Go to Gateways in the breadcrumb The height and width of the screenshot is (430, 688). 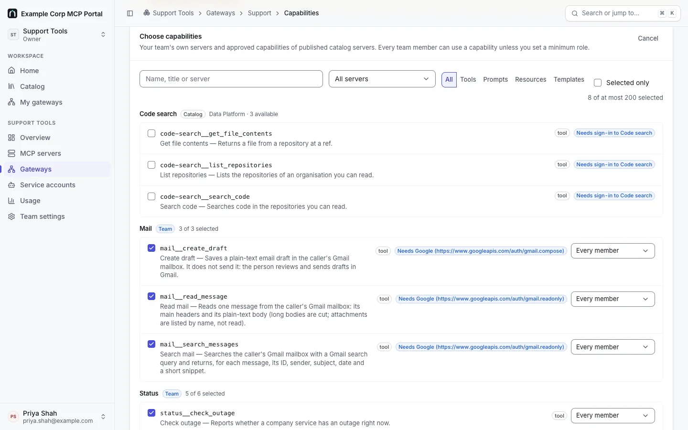click(221, 13)
